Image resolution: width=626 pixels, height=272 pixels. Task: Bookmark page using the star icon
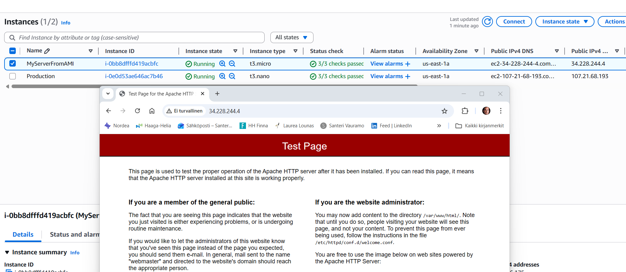point(444,111)
